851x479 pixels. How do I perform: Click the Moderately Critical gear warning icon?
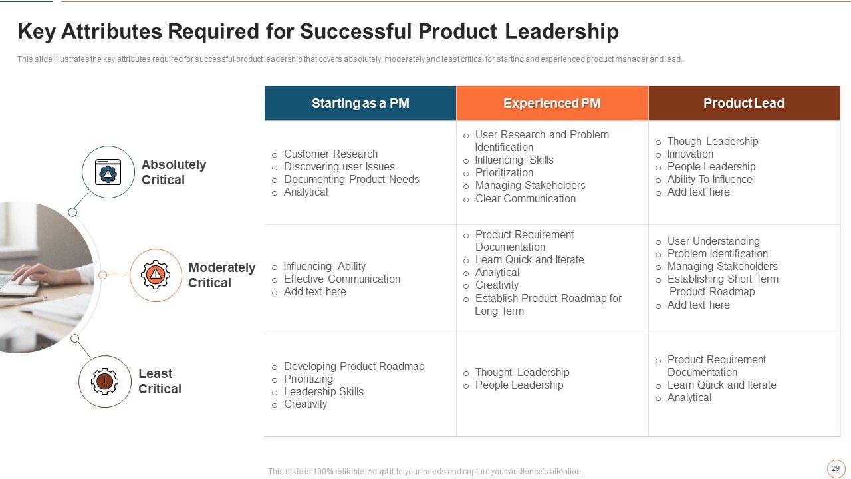(x=155, y=275)
